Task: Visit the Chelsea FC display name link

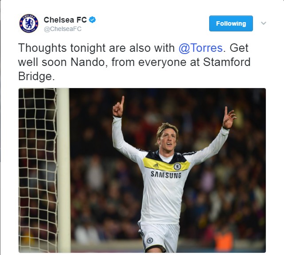Action: pos(65,20)
